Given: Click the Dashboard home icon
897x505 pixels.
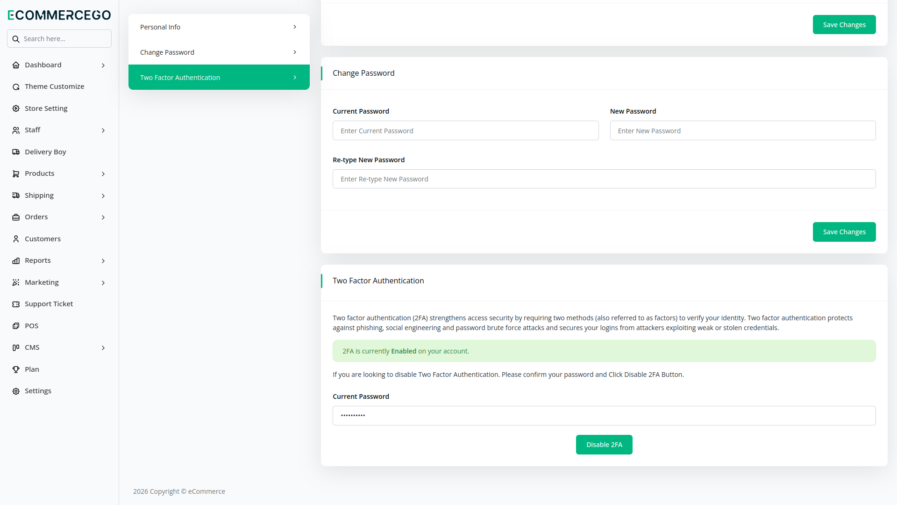Looking at the screenshot, I should pyautogui.click(x=16, y=65).
